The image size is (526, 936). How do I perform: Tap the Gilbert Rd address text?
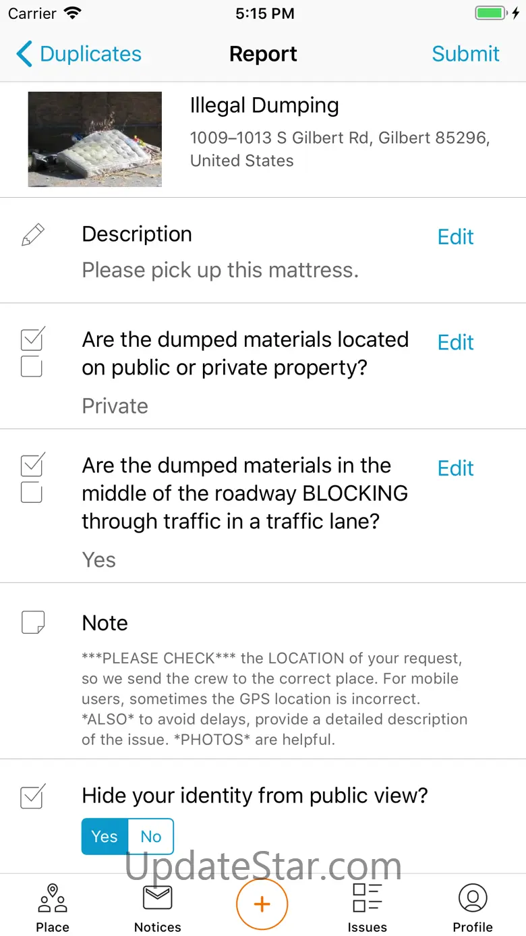(x=340, y=149)
